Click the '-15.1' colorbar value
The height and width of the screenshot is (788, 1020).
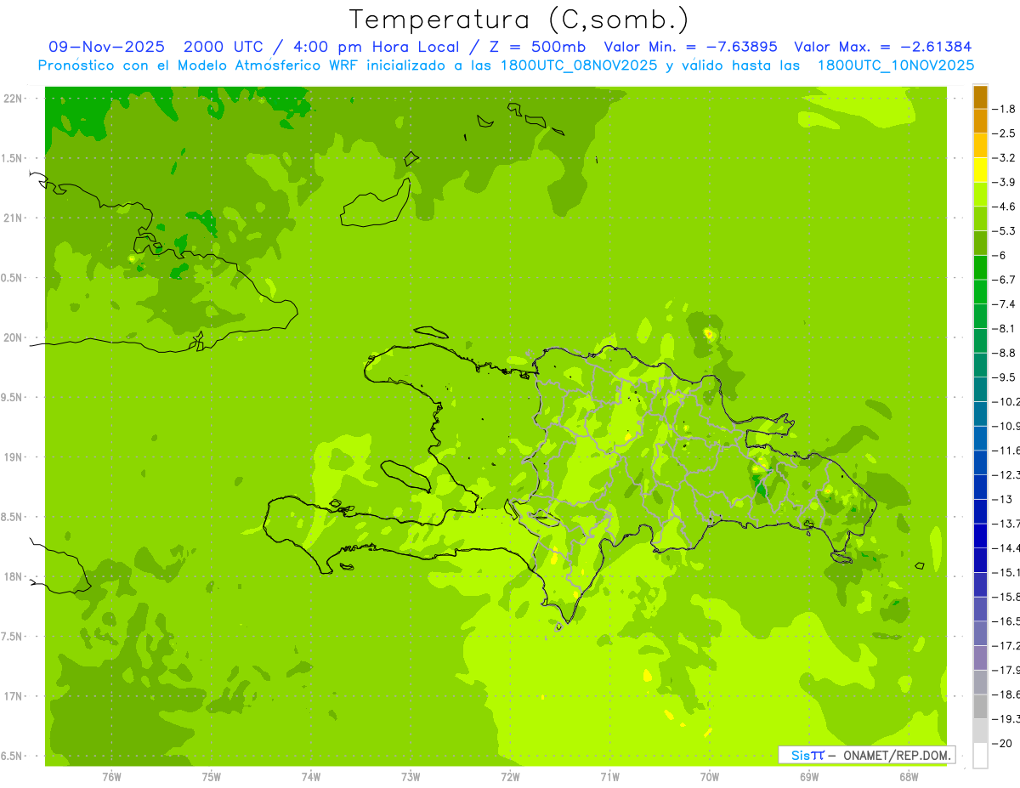[1006, 573]
